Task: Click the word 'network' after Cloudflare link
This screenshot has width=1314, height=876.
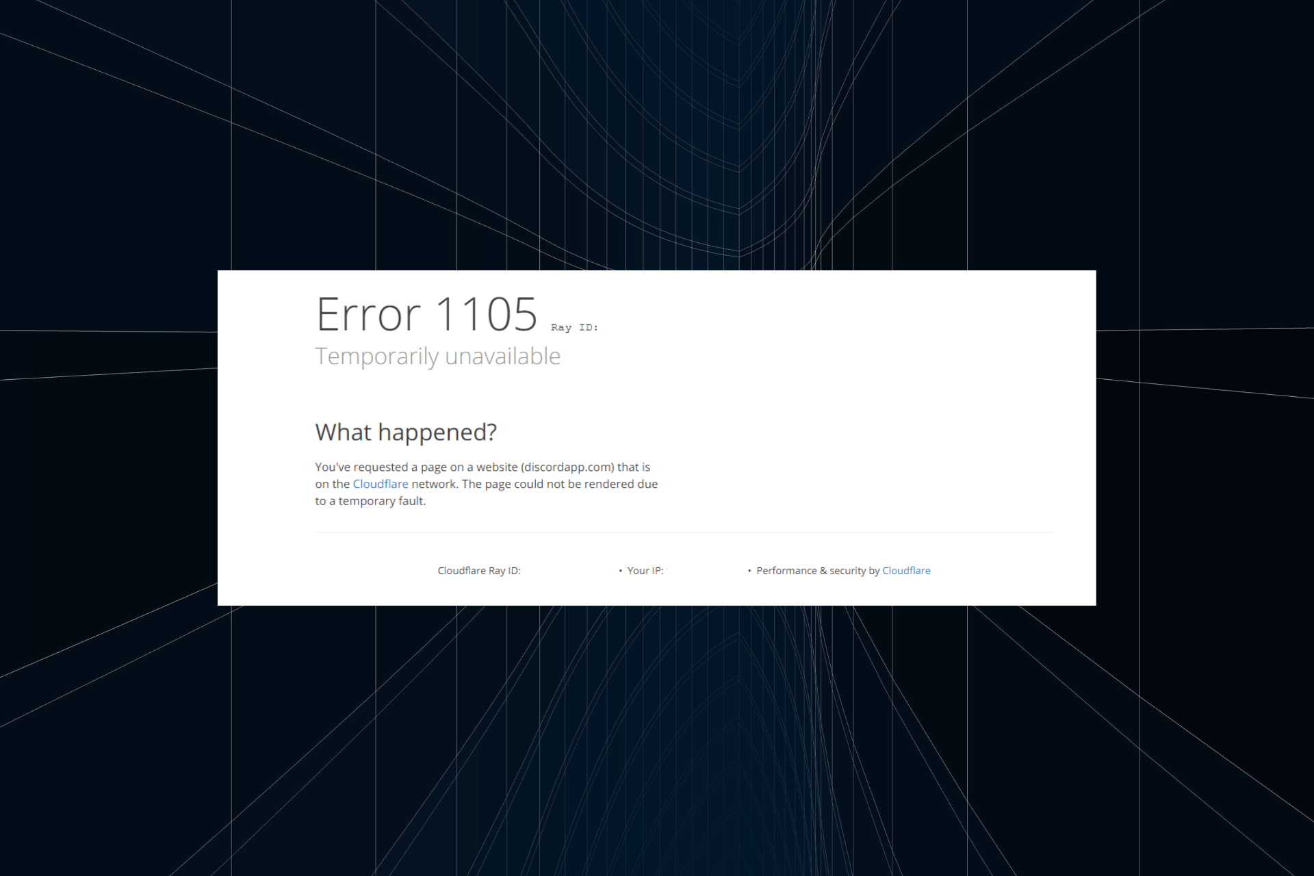Action: pos(433,484)
